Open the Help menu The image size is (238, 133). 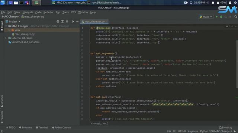[x=93, y=12]
